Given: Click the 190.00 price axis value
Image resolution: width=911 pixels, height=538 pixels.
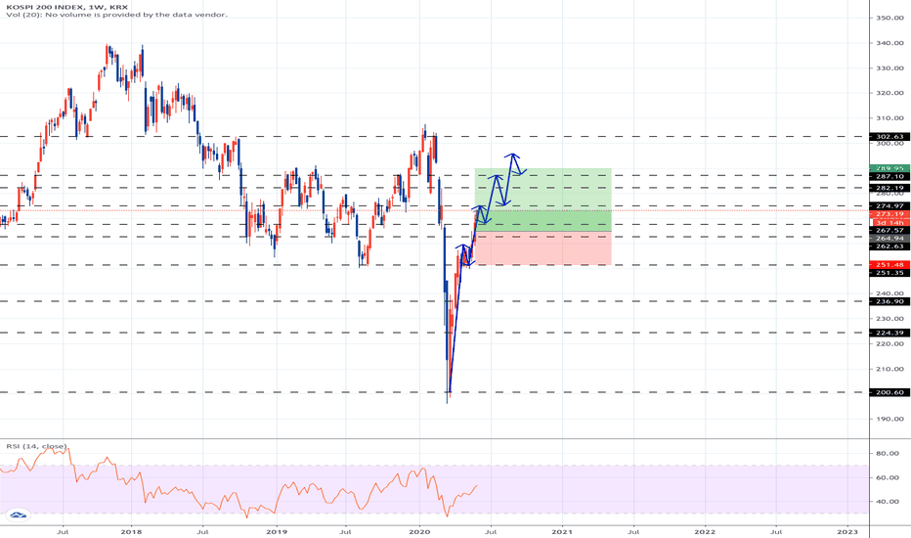Looking at the screenshot, I should click(890, 419).
